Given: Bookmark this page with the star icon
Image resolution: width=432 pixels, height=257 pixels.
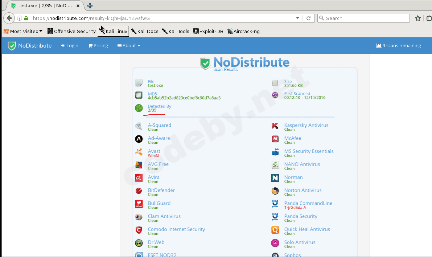Looking at the screenshot, I should pyautogui.click(x=418, y=18).
